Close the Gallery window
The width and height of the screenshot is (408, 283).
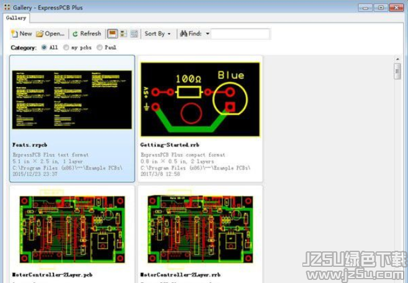[x=396, y=7]
